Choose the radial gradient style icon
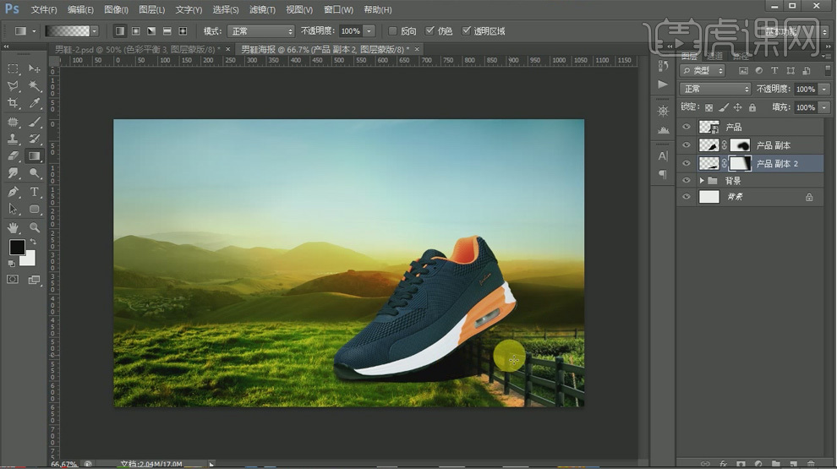This screenshot has height=469, width=837. tap(135, 31)
